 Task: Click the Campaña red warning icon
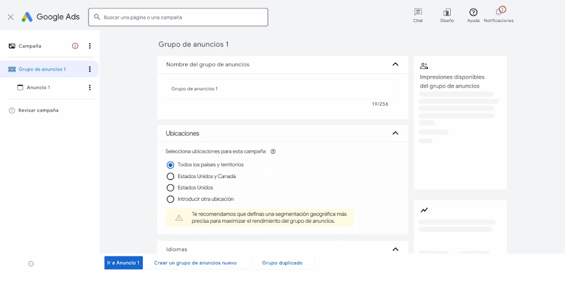(75, 46)
